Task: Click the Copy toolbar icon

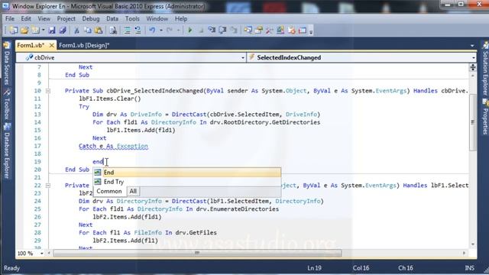Action: pos(88,31)
